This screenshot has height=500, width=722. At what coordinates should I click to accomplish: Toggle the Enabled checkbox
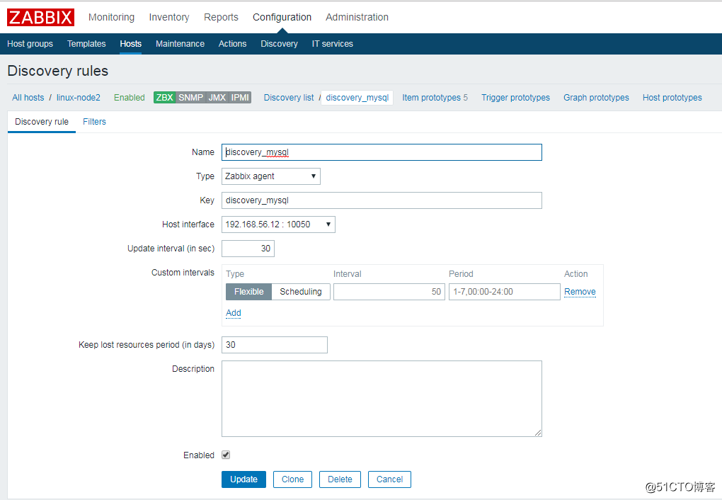[226, 455]
